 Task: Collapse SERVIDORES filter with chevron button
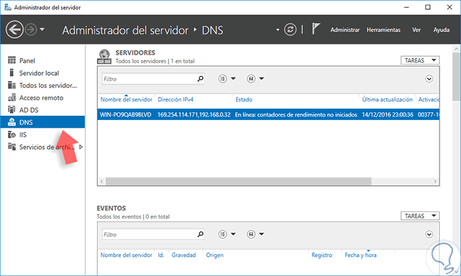(x=429, y=79)
